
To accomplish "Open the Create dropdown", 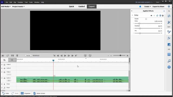I will point(147,6).
